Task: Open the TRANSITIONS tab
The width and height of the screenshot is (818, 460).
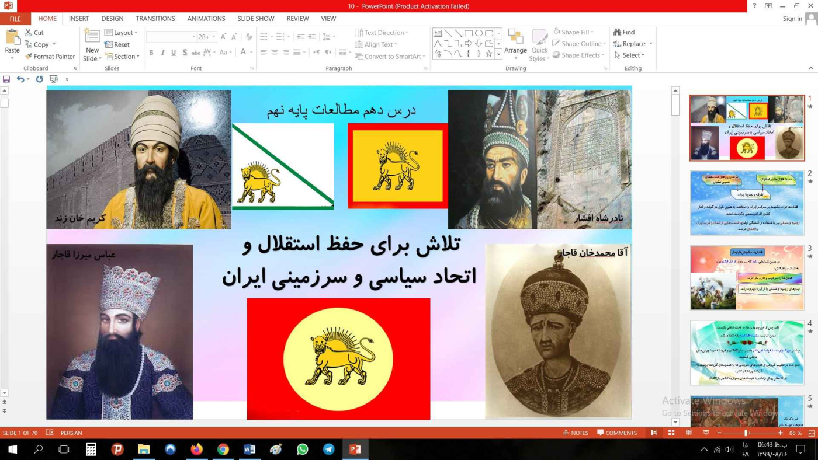Action: tap(155, 19)
